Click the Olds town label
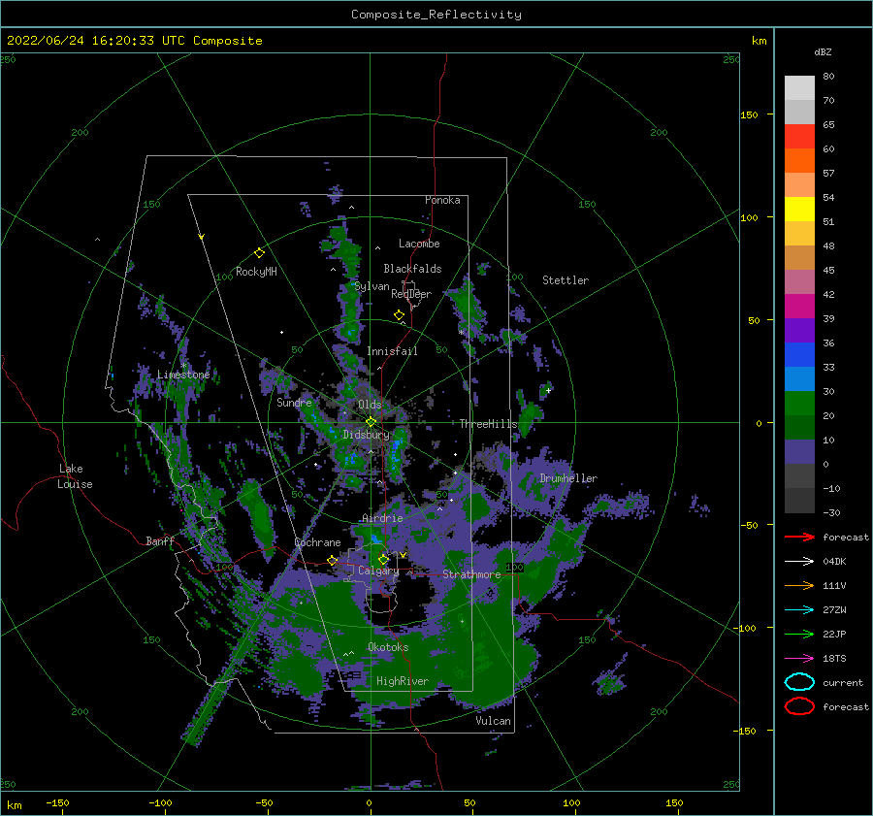Screen dimensions: 873x816 pos(370,405)
